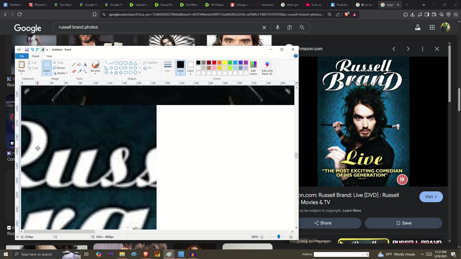The height and width of the screenshot is (259, 461).
Task: Switch to Two Boats browser tab
Action: [63, 5]
